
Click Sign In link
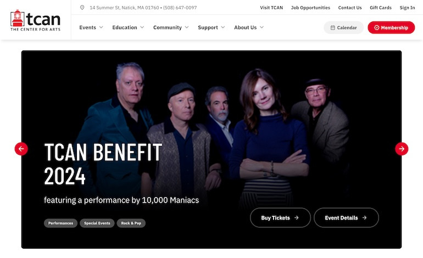point(407,8)
